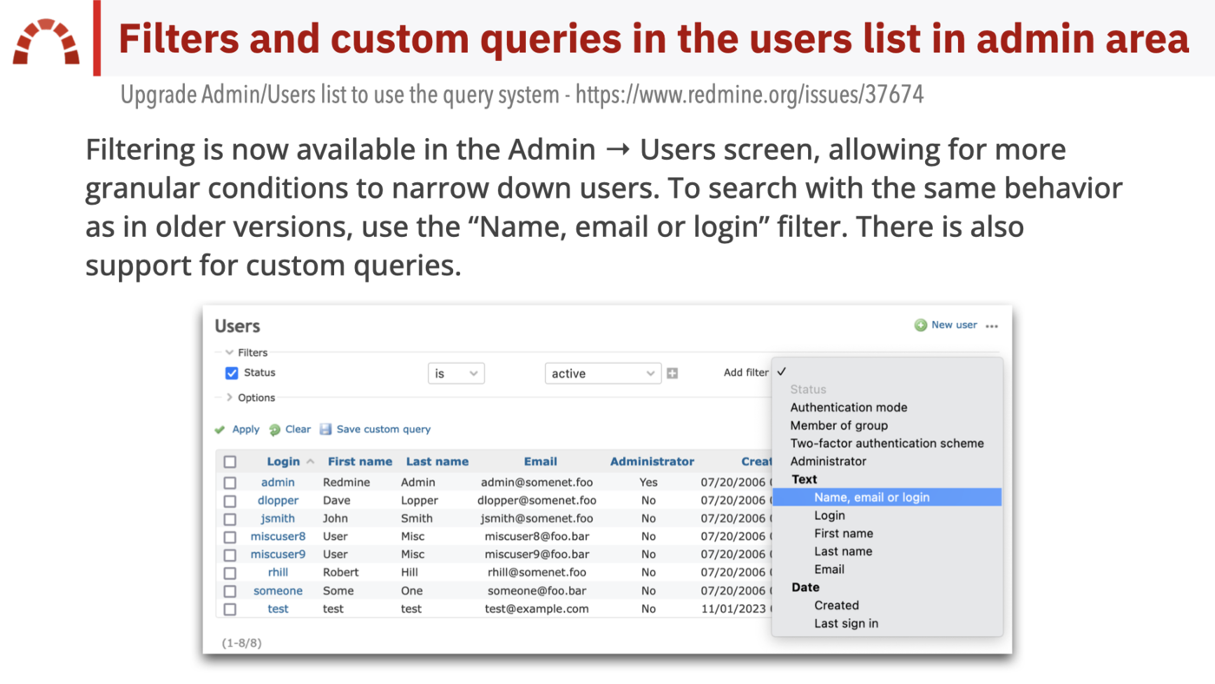Click the green Apply checkmark icon
This screenshot has height=684, width=1215.
[220, 429]
